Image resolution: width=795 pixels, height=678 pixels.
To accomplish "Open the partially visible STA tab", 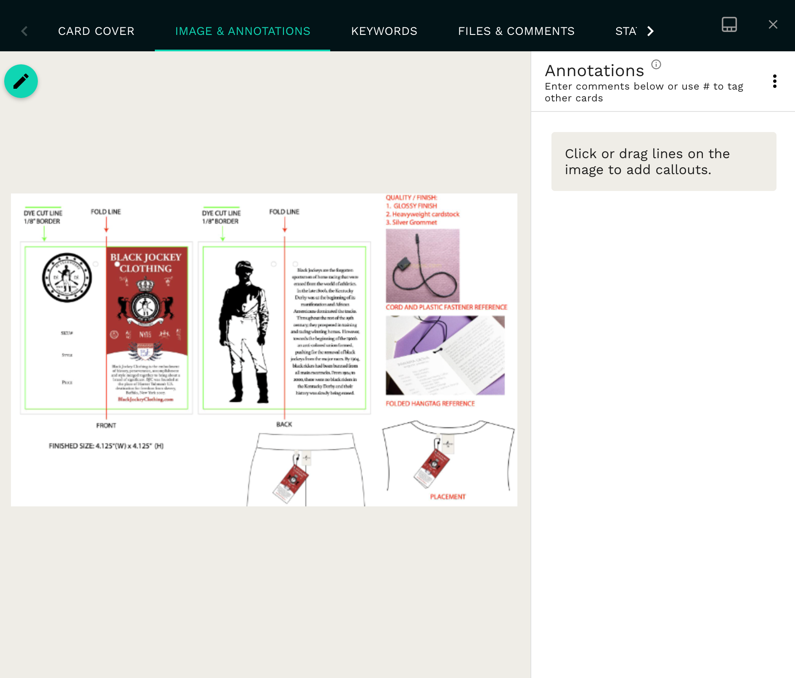I will [626, 31].
